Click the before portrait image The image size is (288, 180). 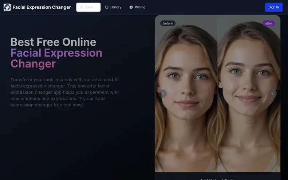tap(186, 94)
